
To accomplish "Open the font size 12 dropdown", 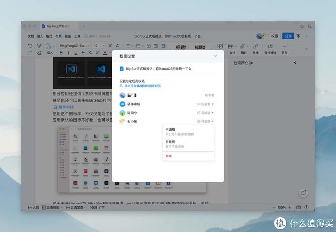I will coord(99,46).
